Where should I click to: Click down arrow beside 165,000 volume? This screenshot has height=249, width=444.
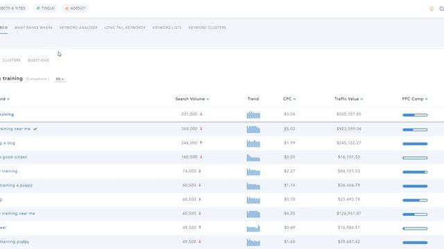coord(201,157)
